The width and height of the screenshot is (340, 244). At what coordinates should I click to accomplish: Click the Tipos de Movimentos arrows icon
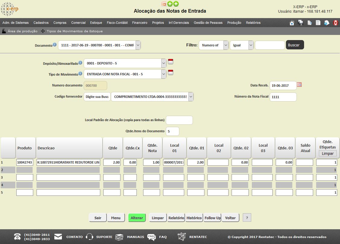[x=43, y=31]
